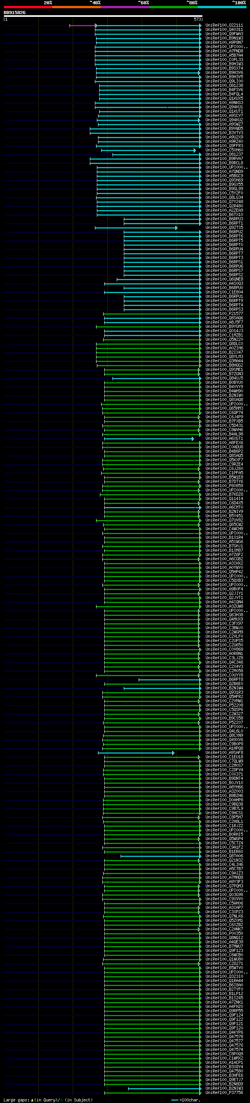Click the hit UniRef100_A9P8N7

[x=224, y=42]
